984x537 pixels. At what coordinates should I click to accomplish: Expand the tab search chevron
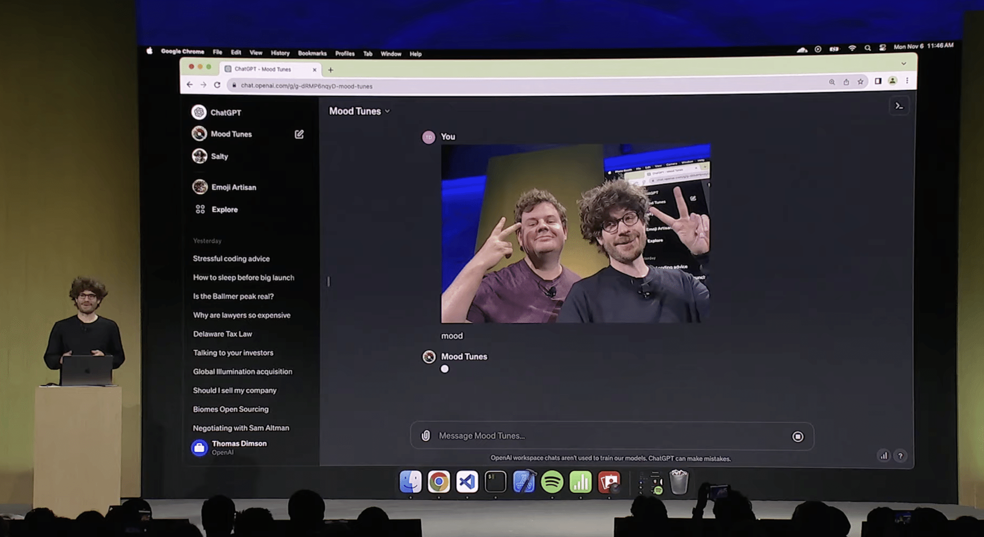pyautogui.click(x=904, y=64)
